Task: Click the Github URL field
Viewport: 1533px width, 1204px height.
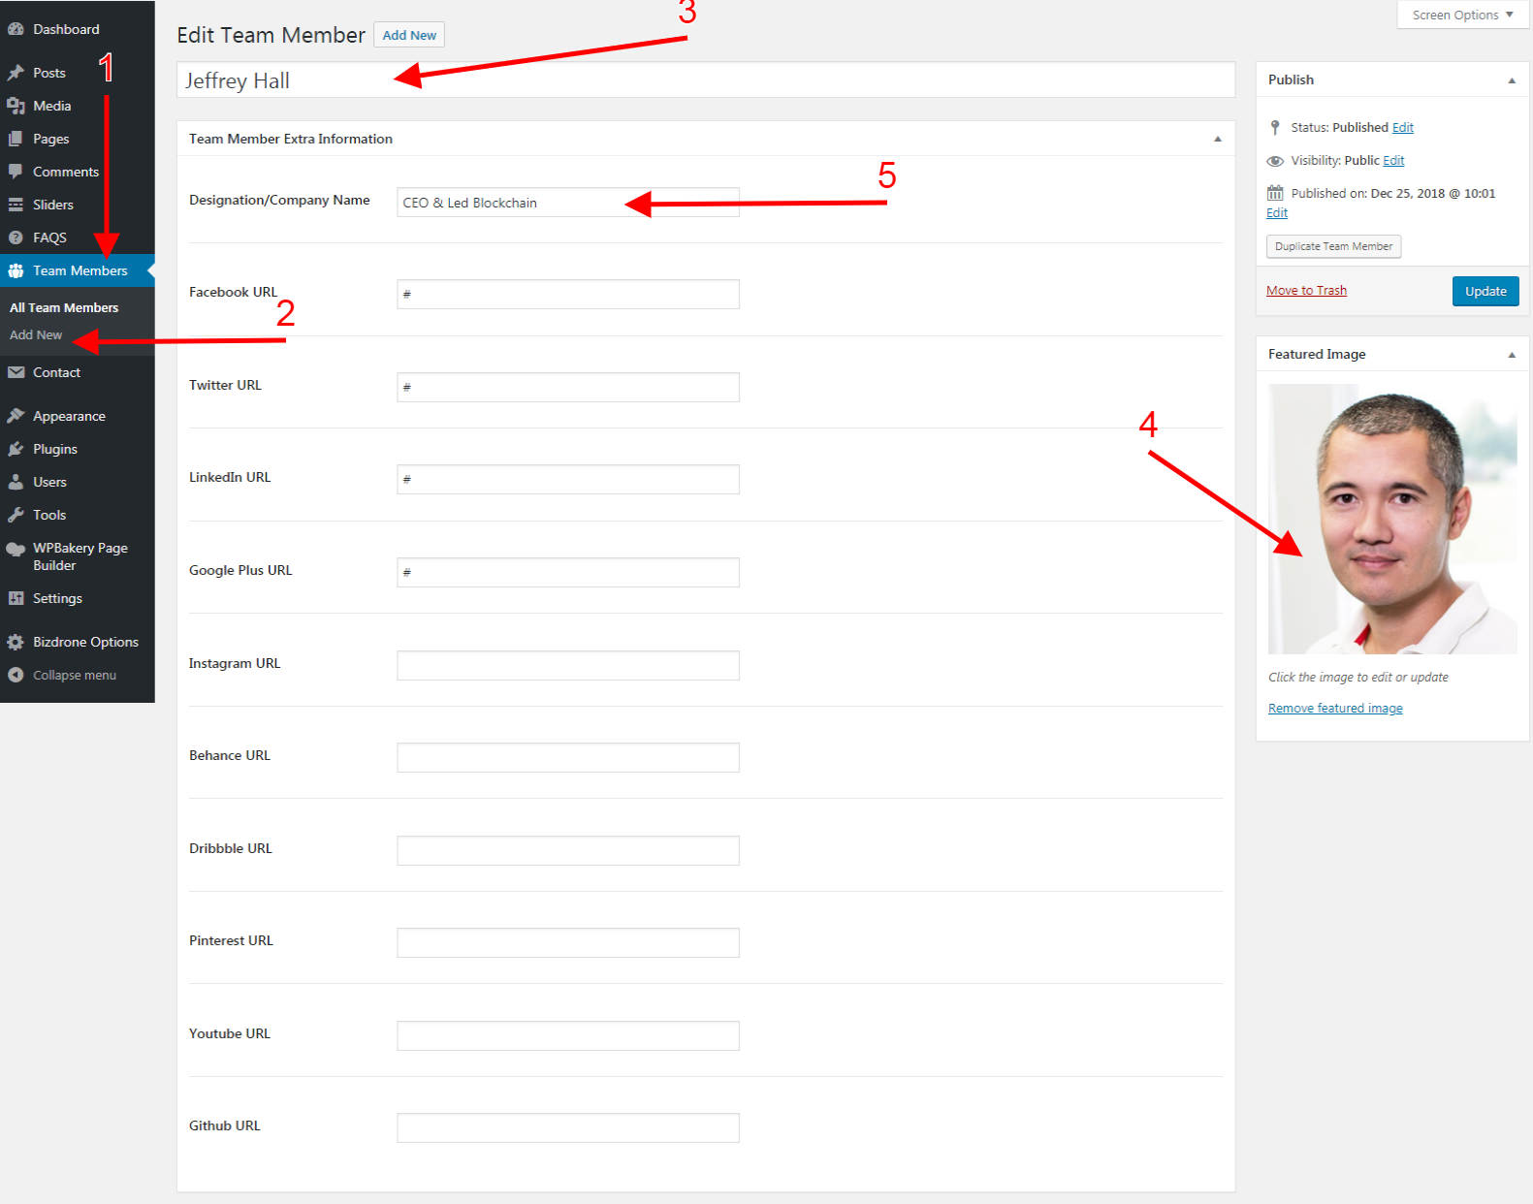Action: coord(568,1127)
